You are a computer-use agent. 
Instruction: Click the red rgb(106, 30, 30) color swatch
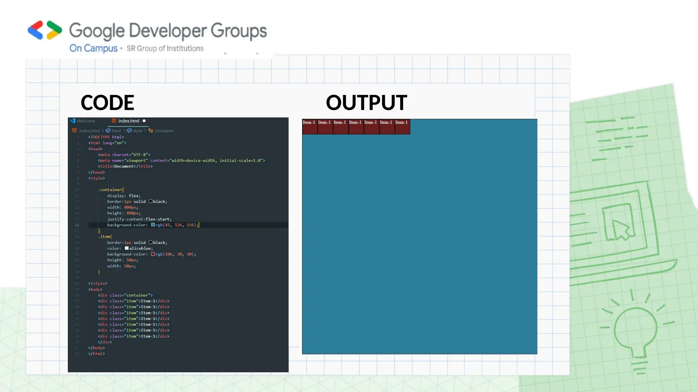coord(153,254)
